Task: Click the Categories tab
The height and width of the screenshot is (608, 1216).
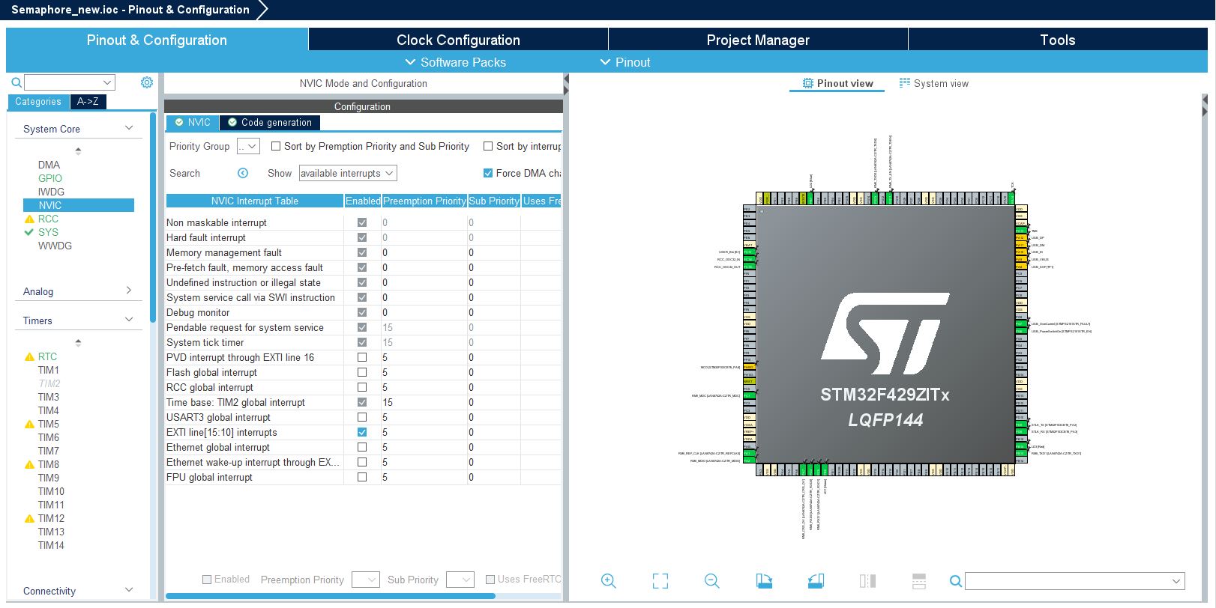Action: [38, 102]
